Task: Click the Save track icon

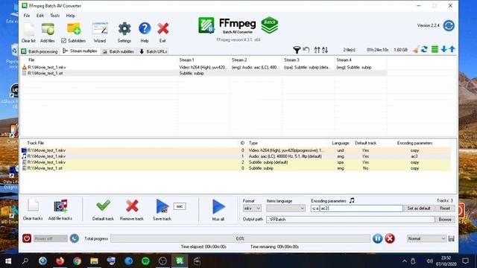Action: click(162, 206)
